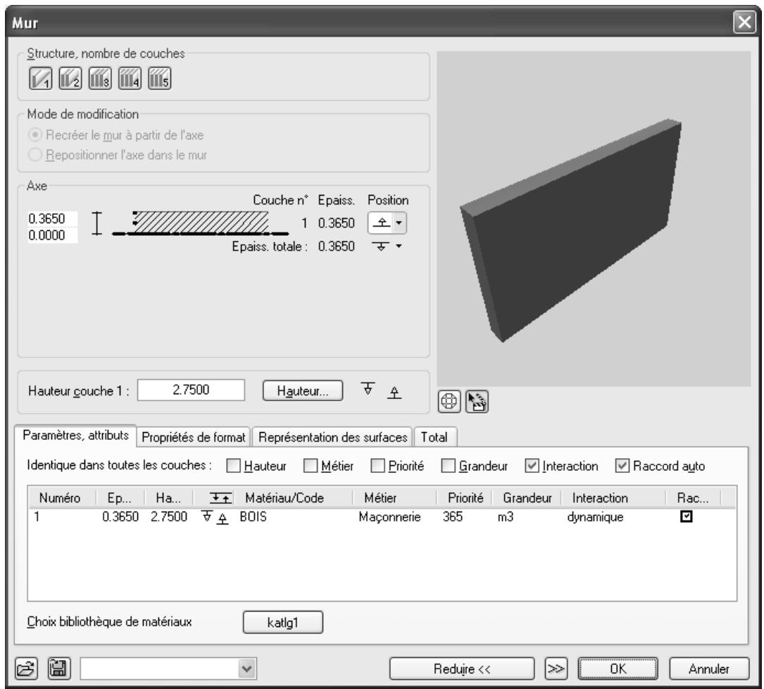Image resolution: width=764 pixels, height=689 pixels.
Task: Click the Grandeur column header
Action: click(x=527, y=498)
